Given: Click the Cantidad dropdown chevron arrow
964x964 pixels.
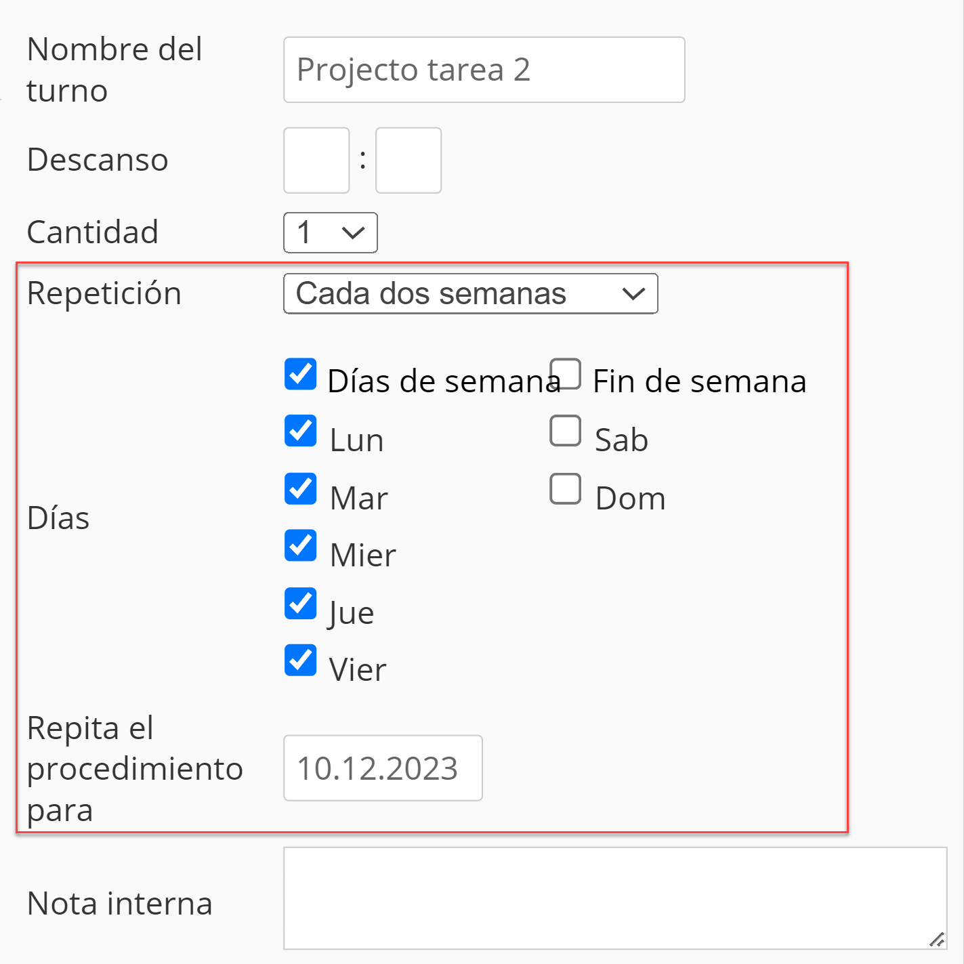Looking at the screenshot, I should point(354,233).
